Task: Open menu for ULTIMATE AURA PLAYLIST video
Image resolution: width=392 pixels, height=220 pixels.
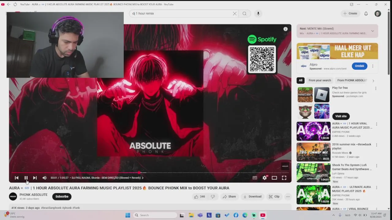Action: (x=376, y=187)
